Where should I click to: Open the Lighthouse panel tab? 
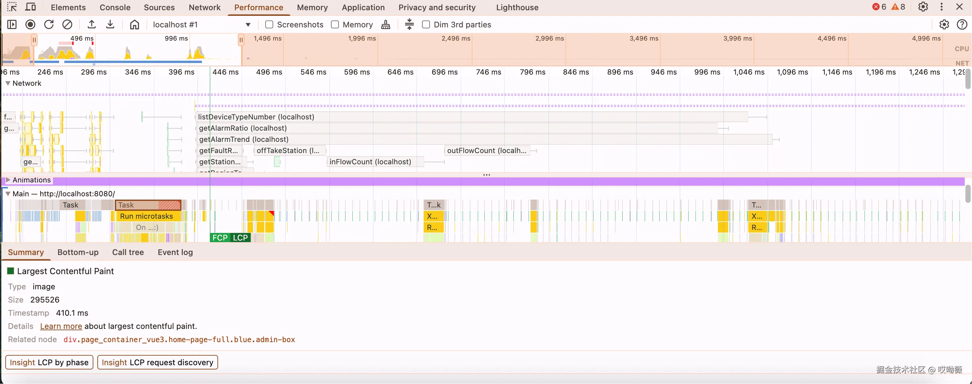(517, 8)
